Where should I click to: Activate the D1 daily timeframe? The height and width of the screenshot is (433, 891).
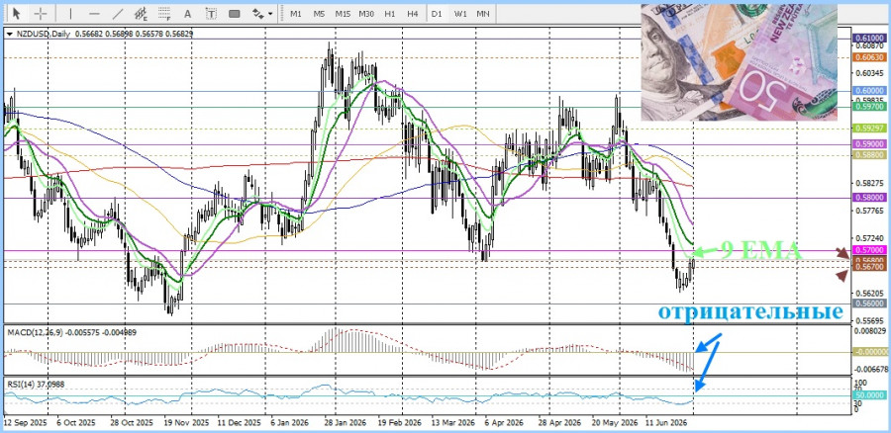coord(437,13)
